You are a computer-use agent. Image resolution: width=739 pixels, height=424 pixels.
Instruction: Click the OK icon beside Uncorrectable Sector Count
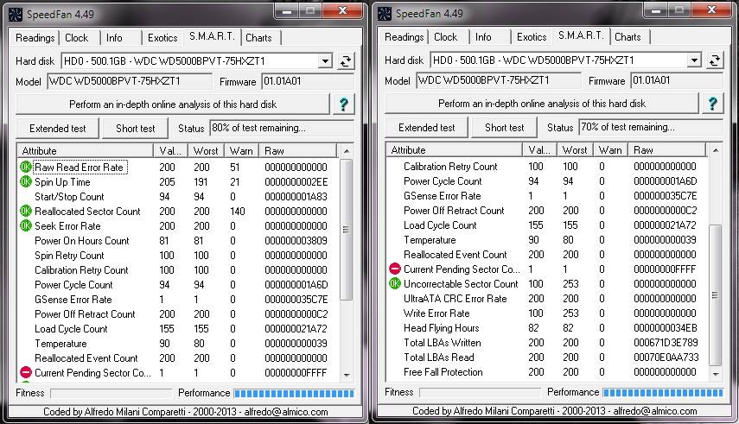point(394,284)
